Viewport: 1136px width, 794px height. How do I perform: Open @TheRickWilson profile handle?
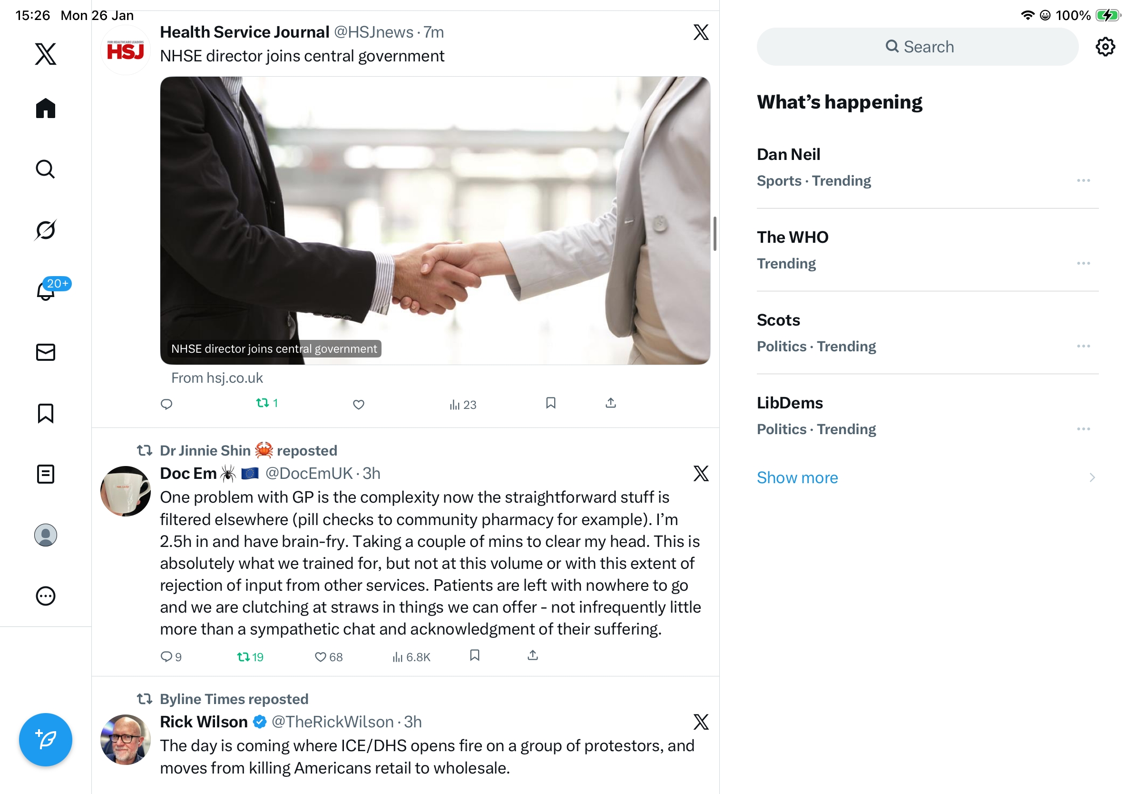333,722
